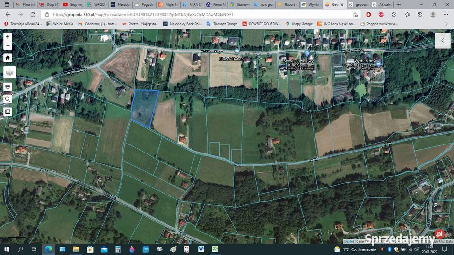Viewport: 454px width, 255px height.
Task: Activate the area measurement tool
Action: click(x=8, y=111)
